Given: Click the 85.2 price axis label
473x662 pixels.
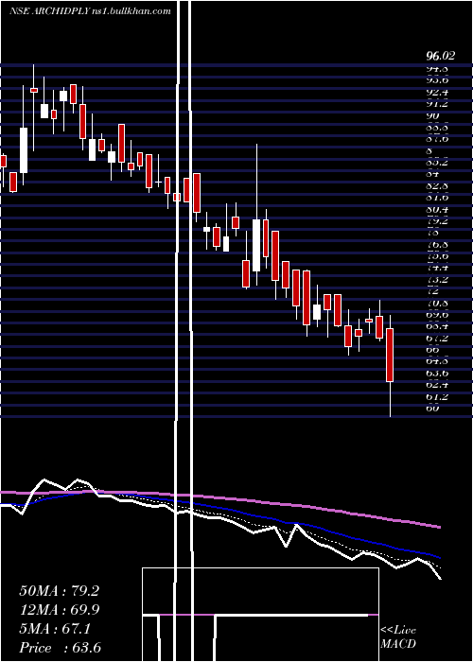Looking at the screenshot, I should pos(437,162).
